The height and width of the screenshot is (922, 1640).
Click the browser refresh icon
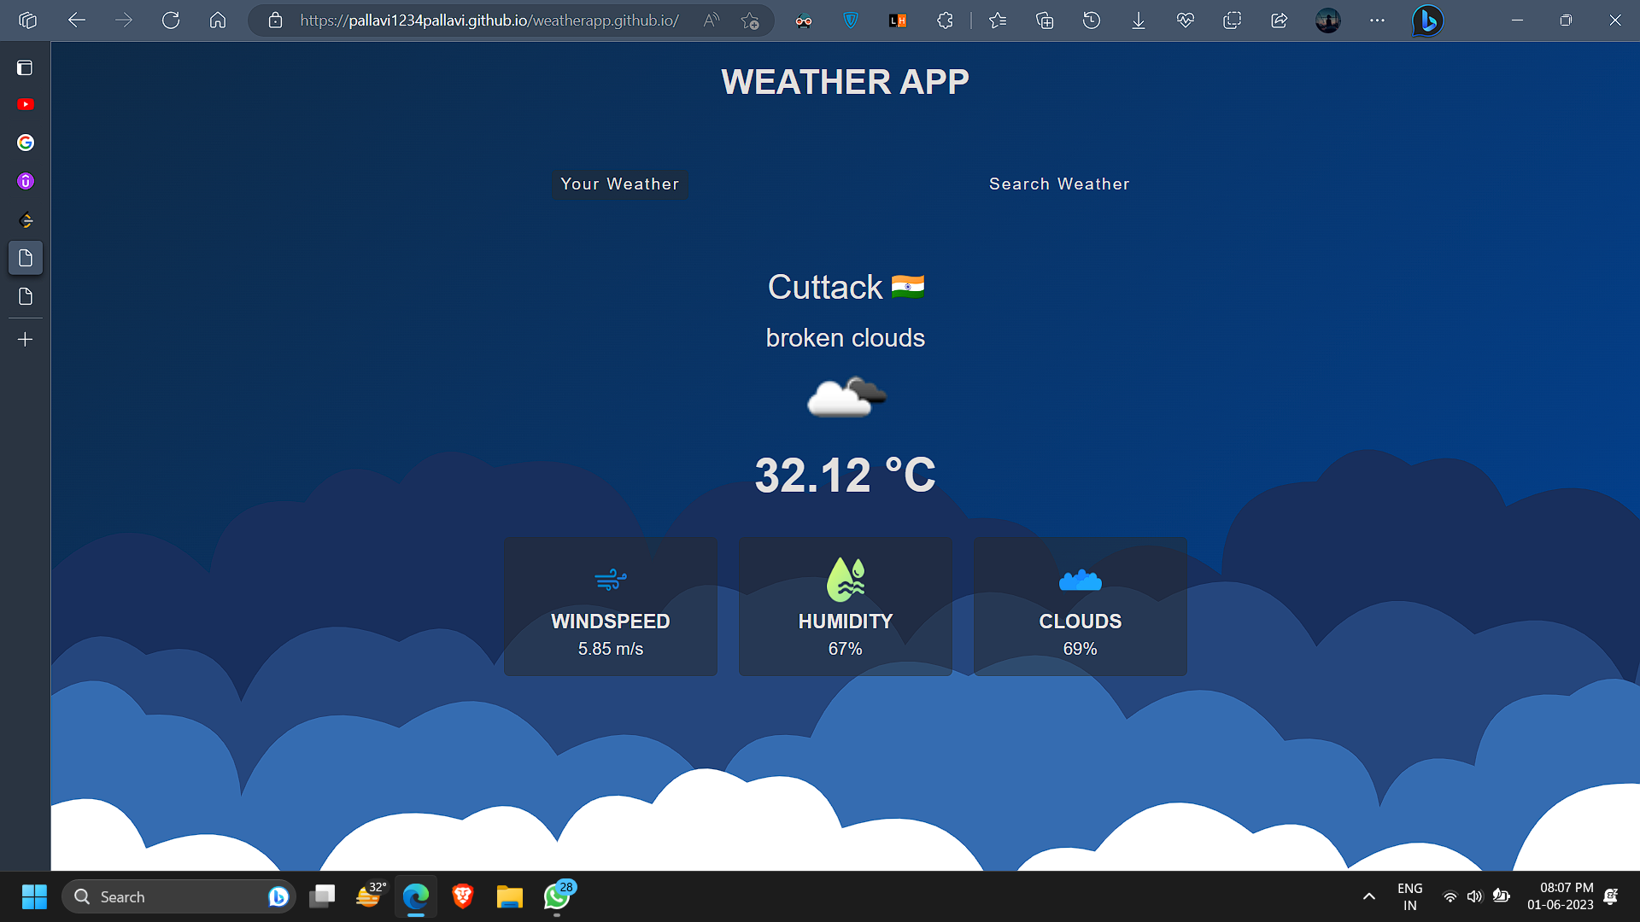[x=171, y=20]
